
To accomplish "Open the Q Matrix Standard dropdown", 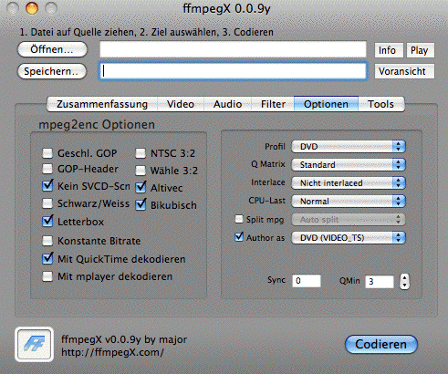I will tap(349, 165).
